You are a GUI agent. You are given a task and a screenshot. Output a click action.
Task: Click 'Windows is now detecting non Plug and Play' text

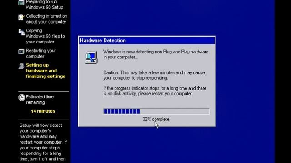(x=156, y=54)
